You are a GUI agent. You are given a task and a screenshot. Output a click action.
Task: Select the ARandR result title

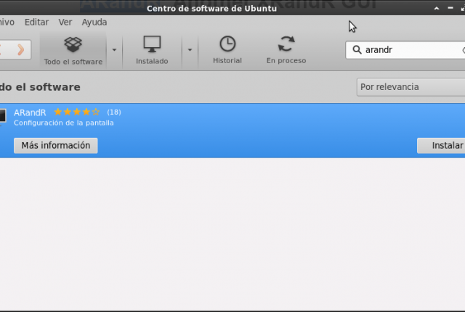[x=30, y=112]
